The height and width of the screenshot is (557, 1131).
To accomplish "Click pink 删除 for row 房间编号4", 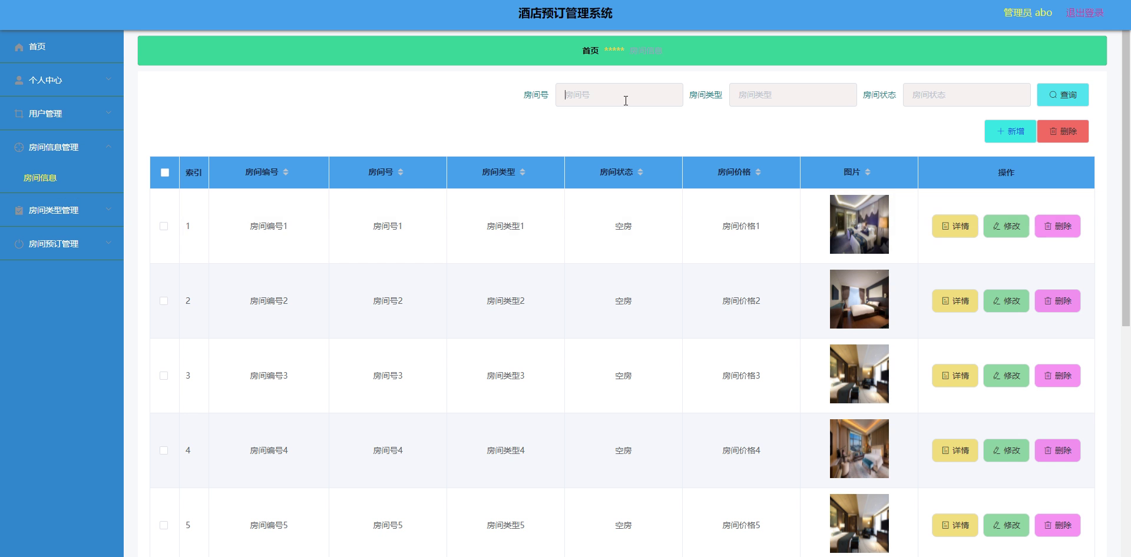I will (x=1057, y=450).
